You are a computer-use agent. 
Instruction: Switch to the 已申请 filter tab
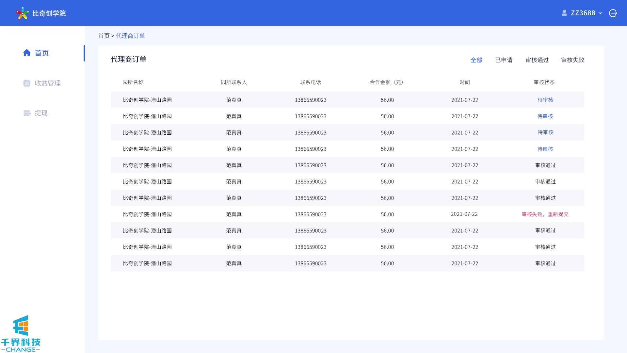(504, 60)
